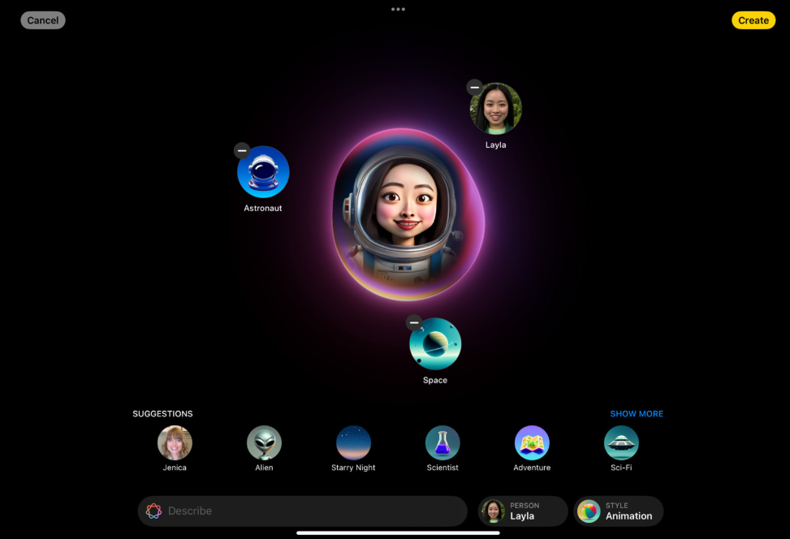Click the Astronaut helmet concept chip

point(263,172)
